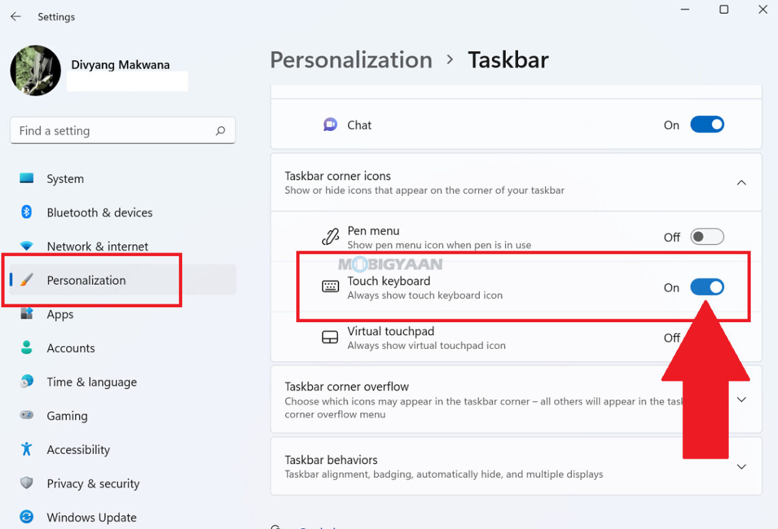The width and height of the screenshot is (778, 529).
Task: Click the back arrow at top left
Action: point(16,16)
